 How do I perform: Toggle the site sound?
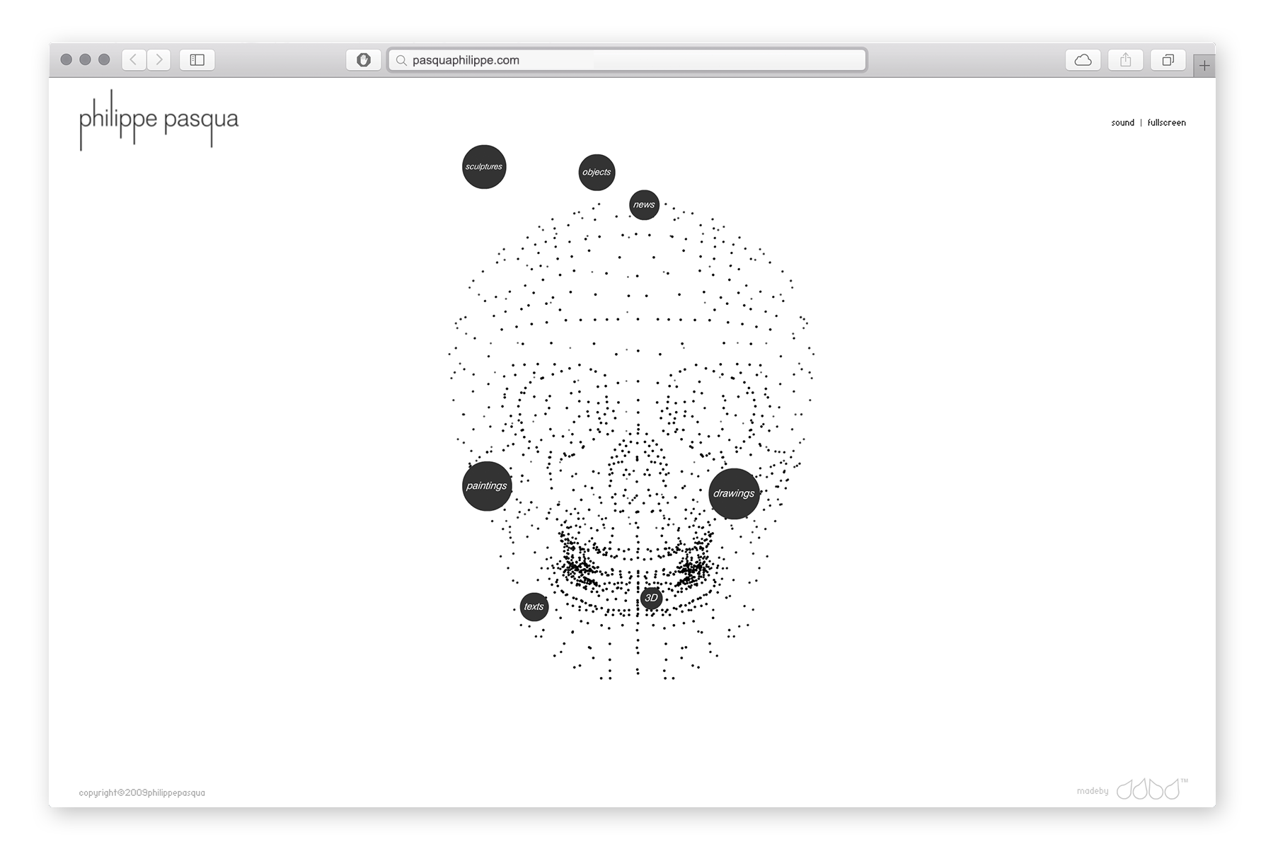pos(1122,123)
